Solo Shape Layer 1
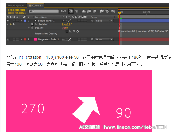 pyautogui.click(x=14, y=21)
